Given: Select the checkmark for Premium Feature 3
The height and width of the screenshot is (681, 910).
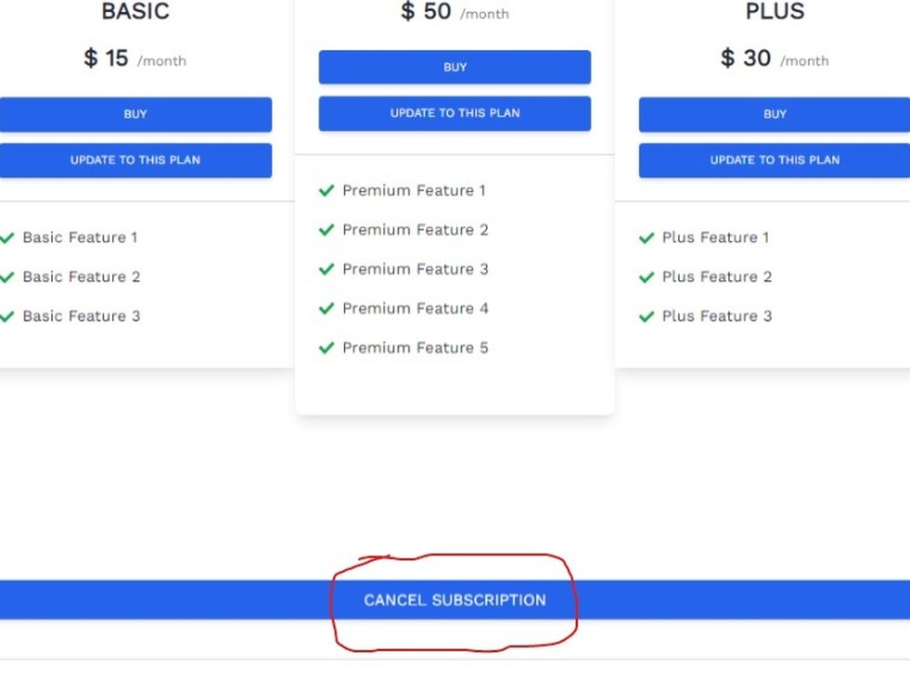Looking at the screenshot, I should tap(327, 269).
